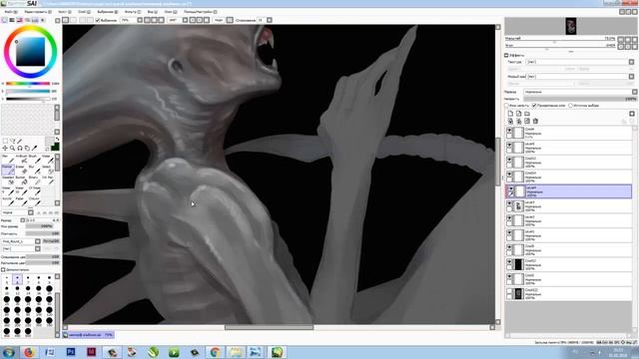Choose the Water brush tool
Image resolution: width=639 pixels, height=359 pixels.
click(47, 159)
